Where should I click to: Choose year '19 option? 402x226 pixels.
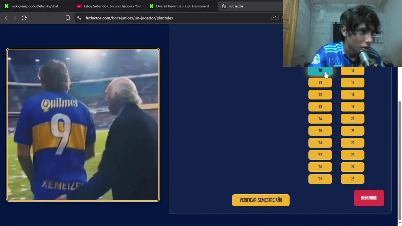point(352,107)
